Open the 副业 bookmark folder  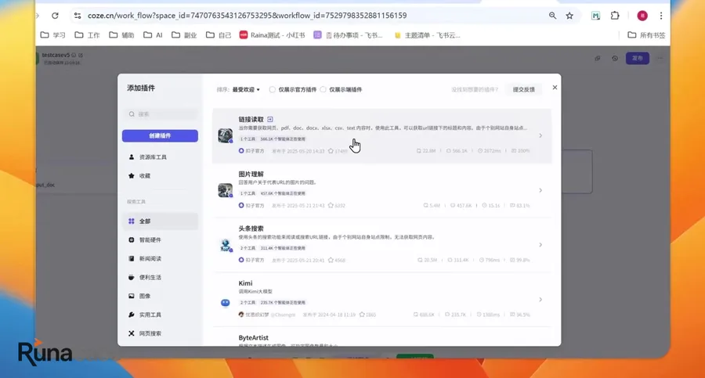coord(184,35)
